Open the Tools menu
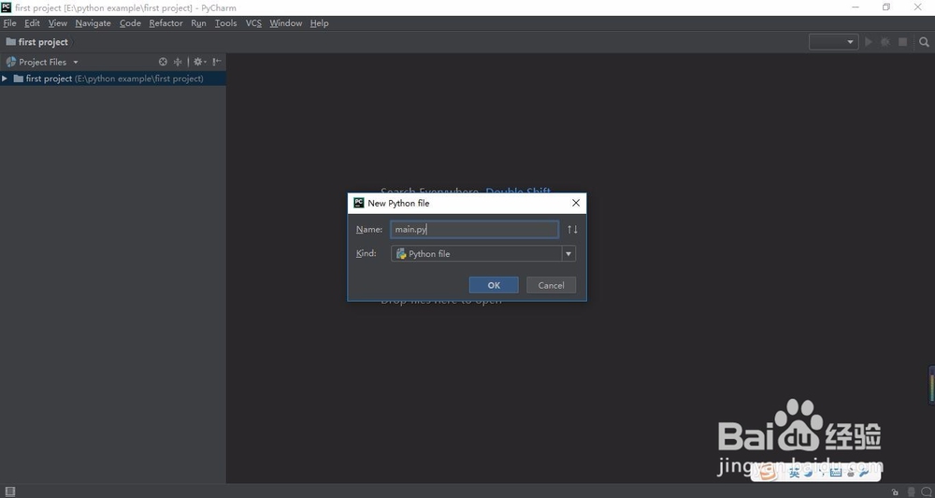The height and width of the screenshot is (498, 935). click(x=226, y=22)
